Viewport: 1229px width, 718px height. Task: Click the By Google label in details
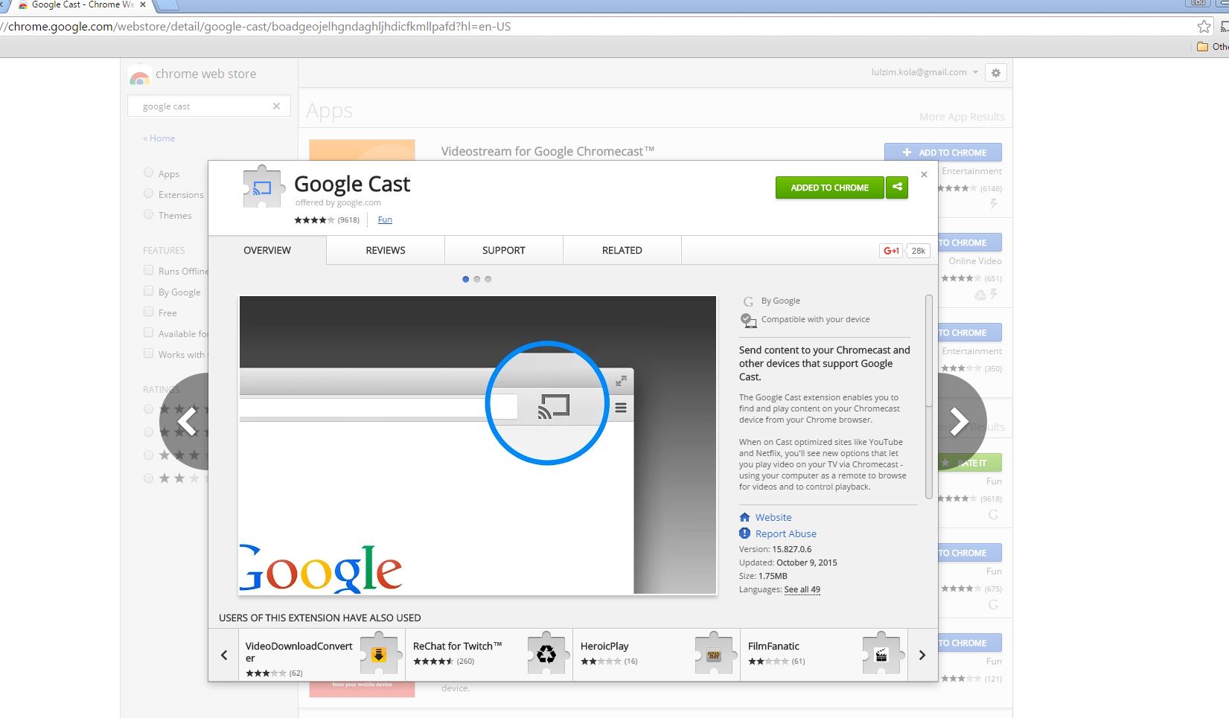tap(780, 301)
